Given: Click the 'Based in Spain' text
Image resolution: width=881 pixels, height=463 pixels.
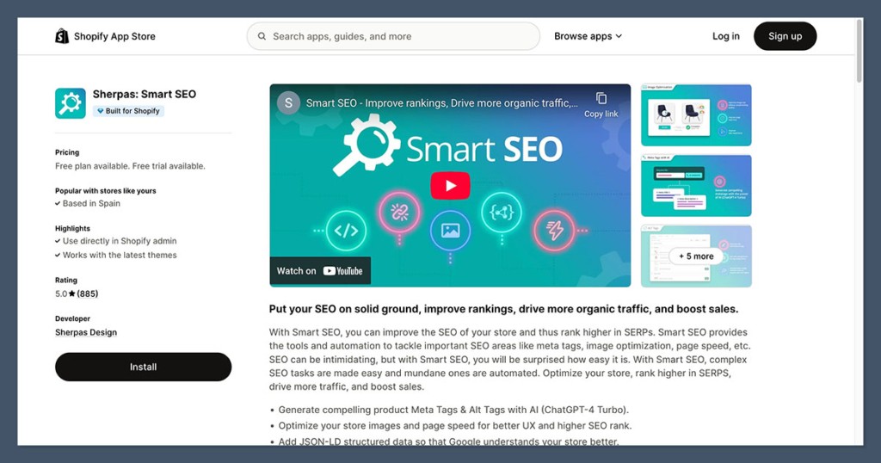Looking at the screenshot, I should [x=91, y=203].
